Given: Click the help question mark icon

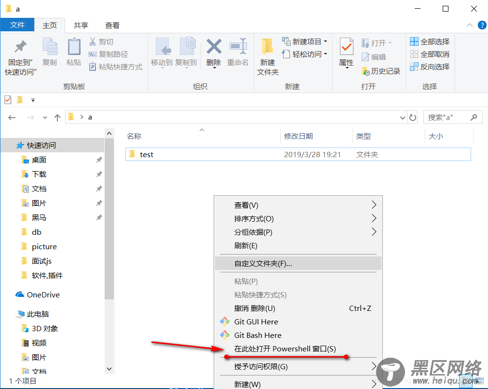Looking at the screenshot, I should 482,25.
